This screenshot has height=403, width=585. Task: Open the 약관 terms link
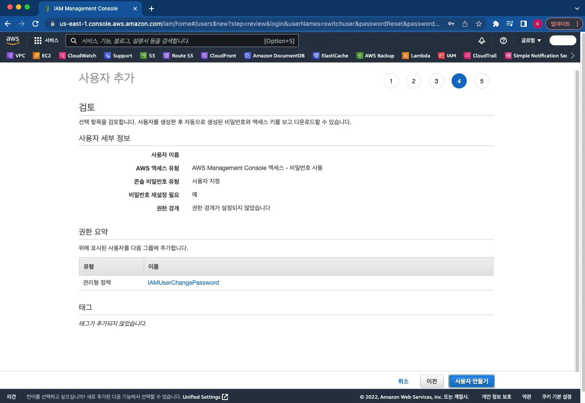pyautogui.click(x=527, y=397)
